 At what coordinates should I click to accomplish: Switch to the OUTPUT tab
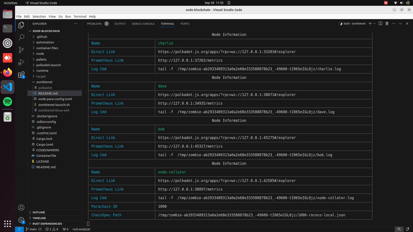(x=120, y=23)
